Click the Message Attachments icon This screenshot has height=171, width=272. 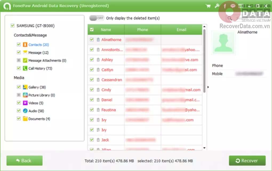[25, 60]
